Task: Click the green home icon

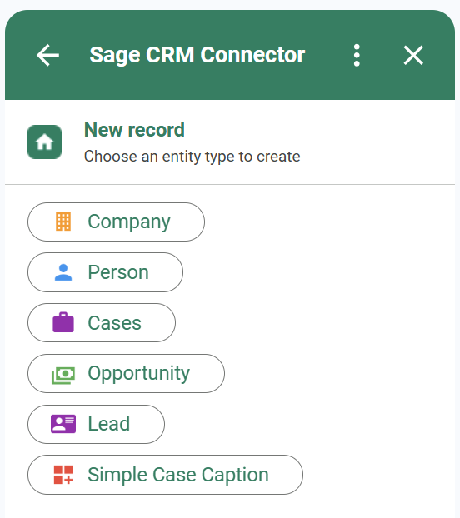Action: click(x=45, y=142)
